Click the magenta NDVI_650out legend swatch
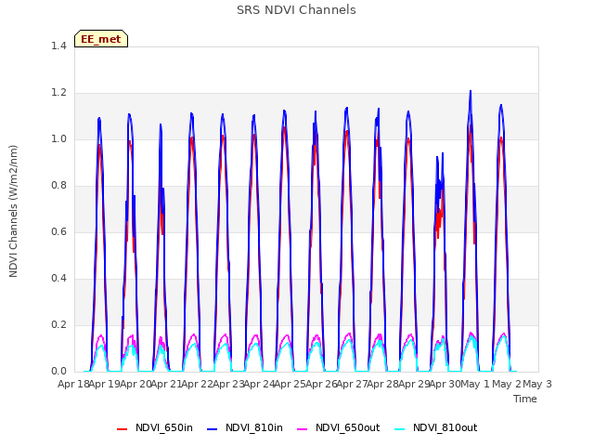Screen dimensions: 594x446 302,429
